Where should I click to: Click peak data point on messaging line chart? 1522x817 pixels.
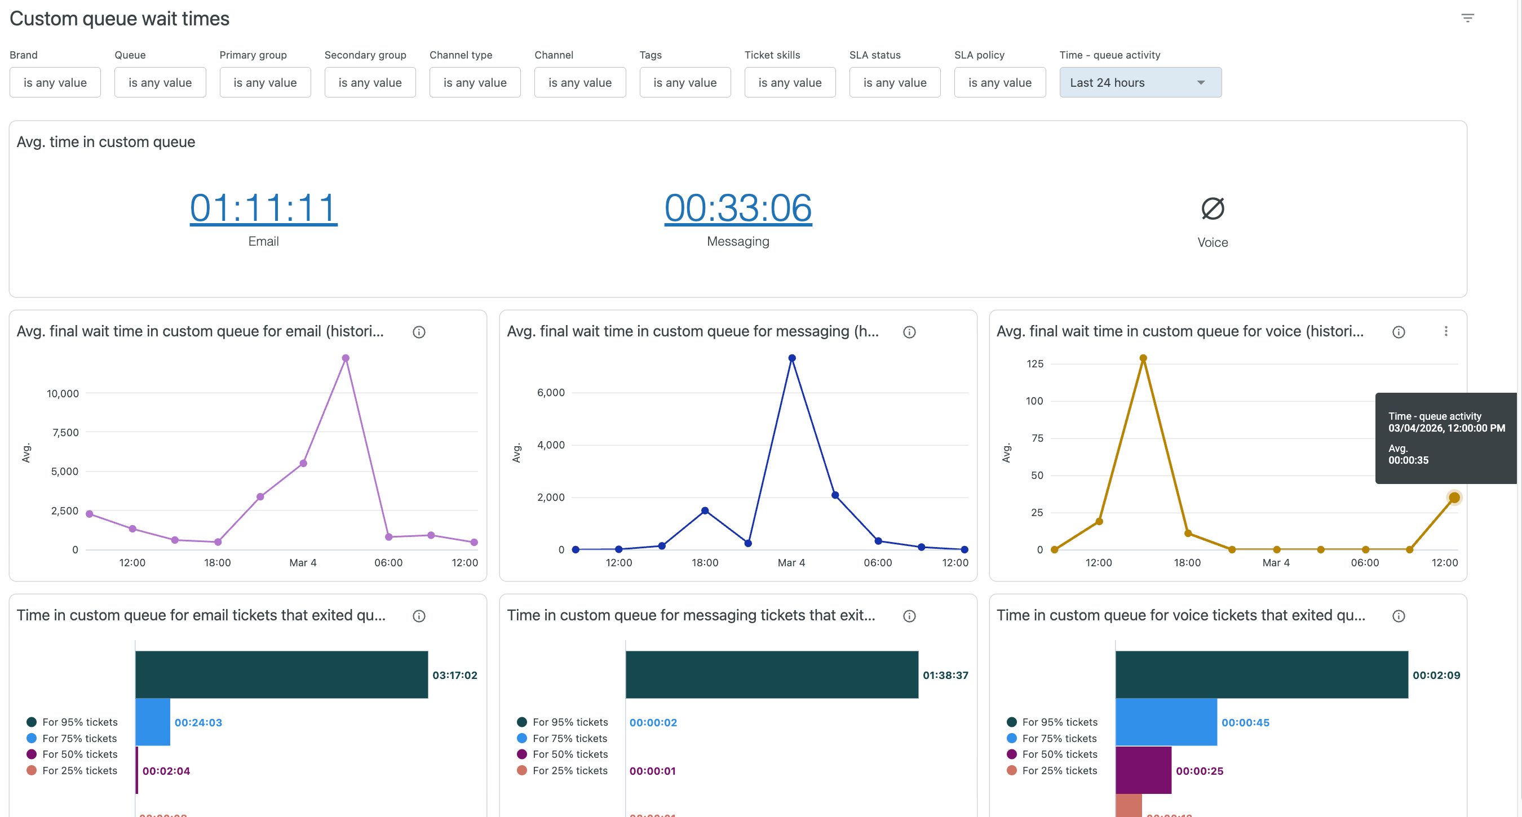(x=792, y=358)
